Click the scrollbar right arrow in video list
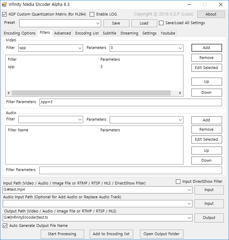The height and width of the screenshot is (240, 229). pyautogui.click(x=180, y=93)
